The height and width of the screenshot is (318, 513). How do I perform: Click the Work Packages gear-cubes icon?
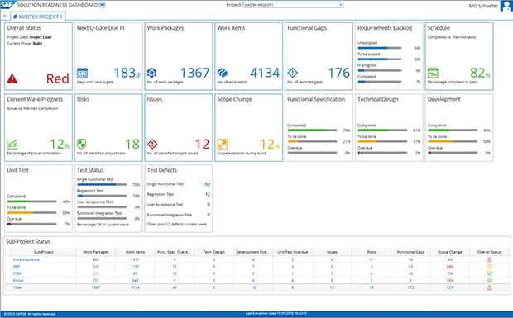(151, 73)
